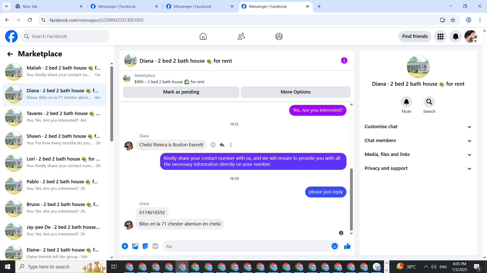Open the sticker chooser icon
This screenshot has width=487, height=273.
(145, 246)
